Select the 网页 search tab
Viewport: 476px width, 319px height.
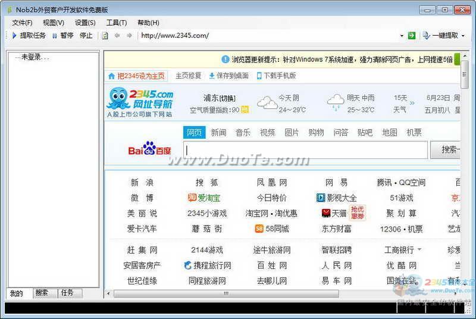point(195,132)
